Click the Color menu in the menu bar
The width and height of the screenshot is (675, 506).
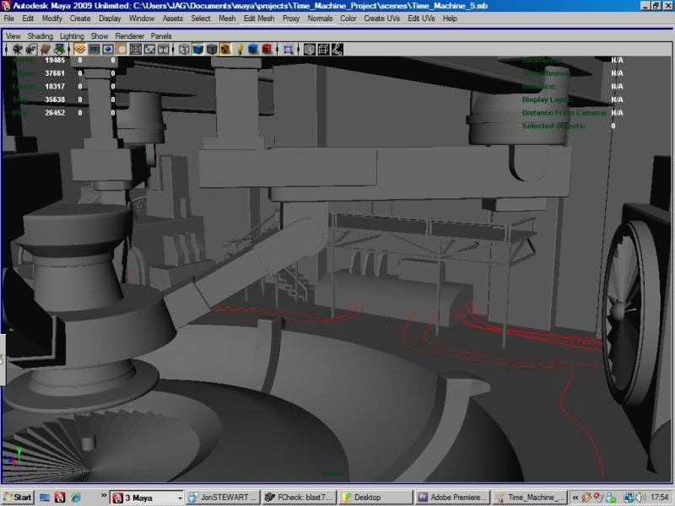coord(348,18)
